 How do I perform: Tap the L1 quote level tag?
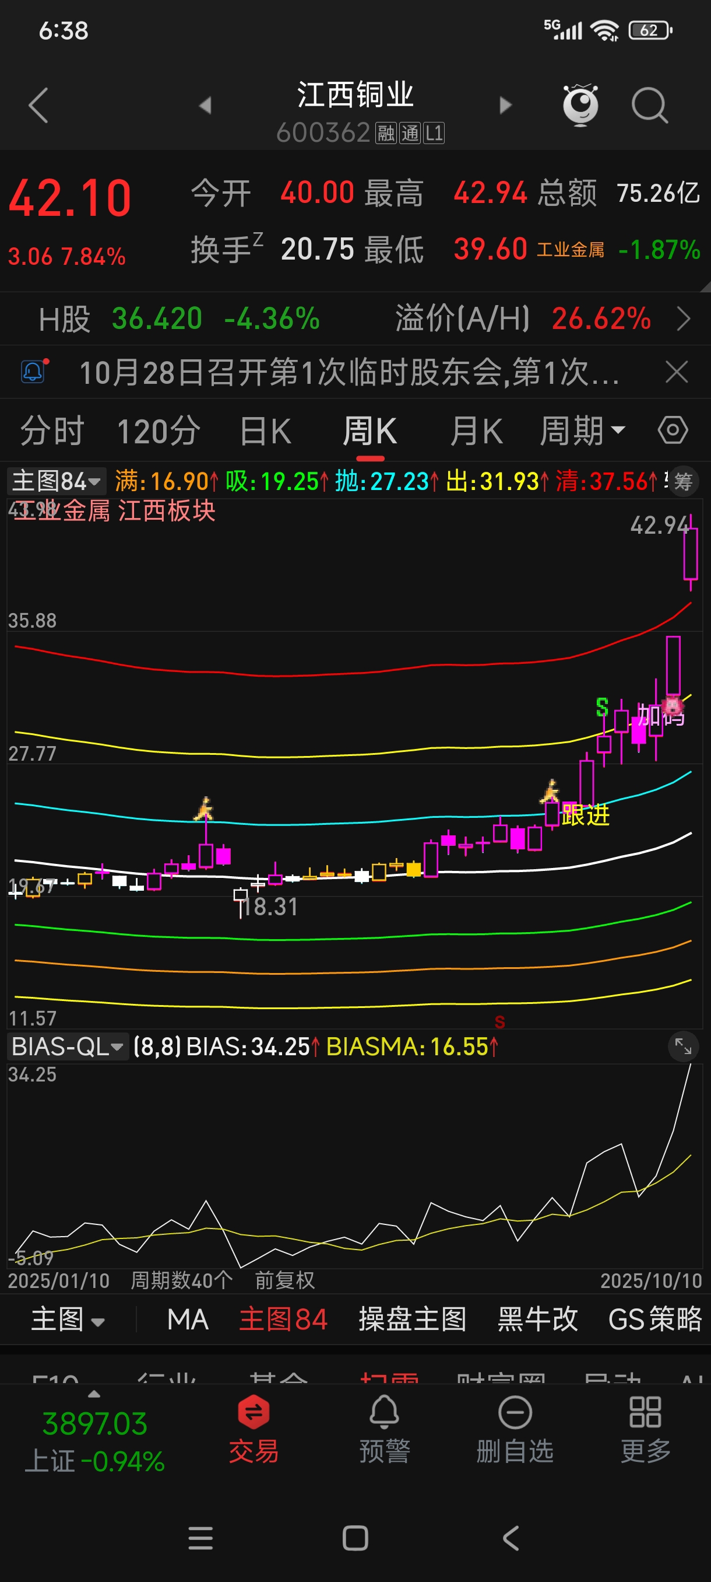pos(434,132)
